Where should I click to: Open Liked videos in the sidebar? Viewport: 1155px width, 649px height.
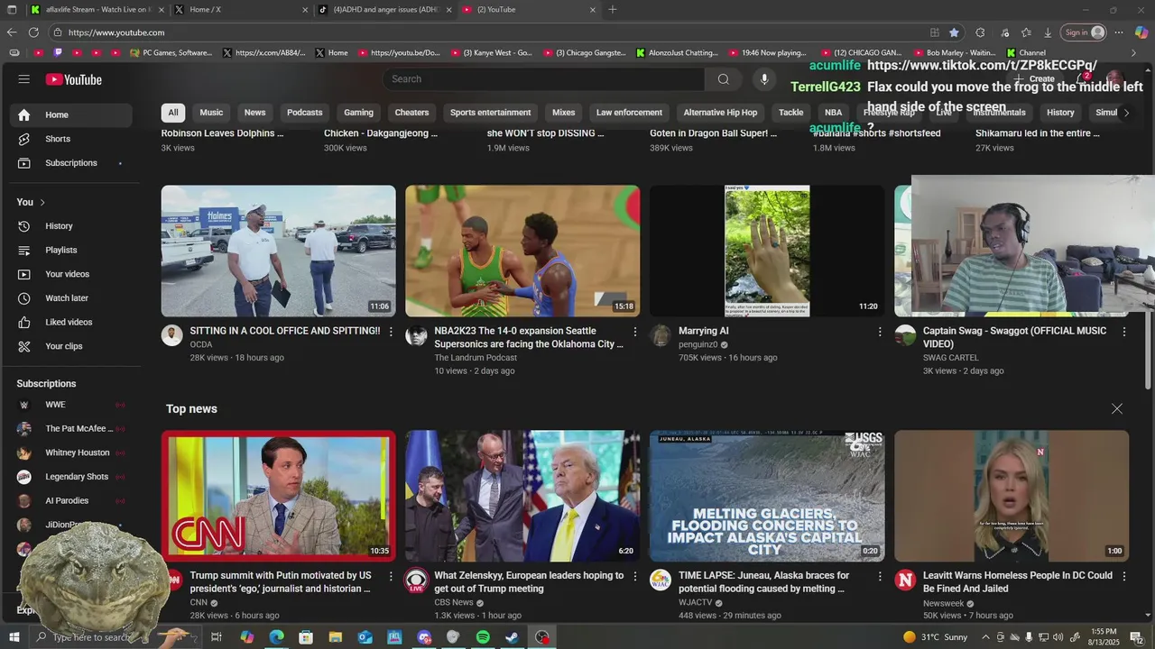pyautogui.click(x=71, y=322)
